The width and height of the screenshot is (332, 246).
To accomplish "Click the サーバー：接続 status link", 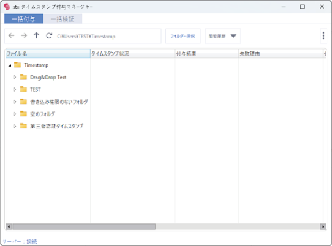I will [x=19, y=241].
